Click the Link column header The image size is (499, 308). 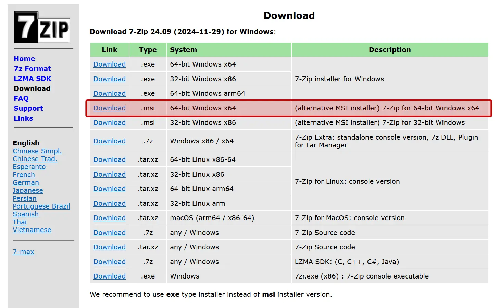point(110,50)
